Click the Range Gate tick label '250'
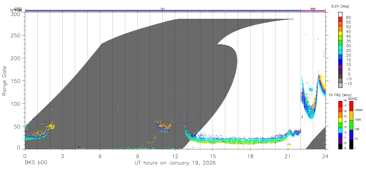366x169 pixels. click(x=15, y=35)
